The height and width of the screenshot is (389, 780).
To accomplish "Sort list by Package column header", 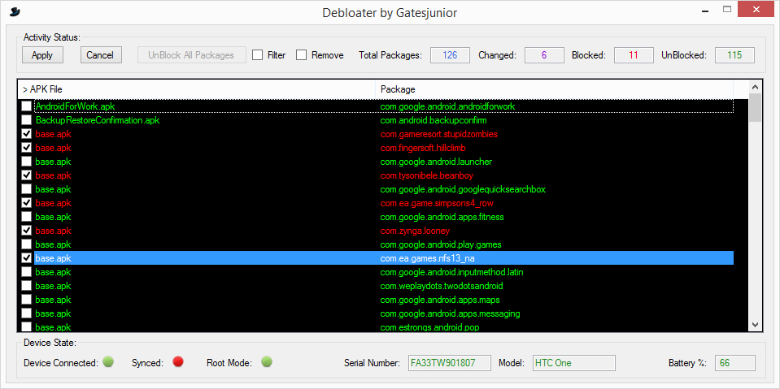I will point(553,89).
